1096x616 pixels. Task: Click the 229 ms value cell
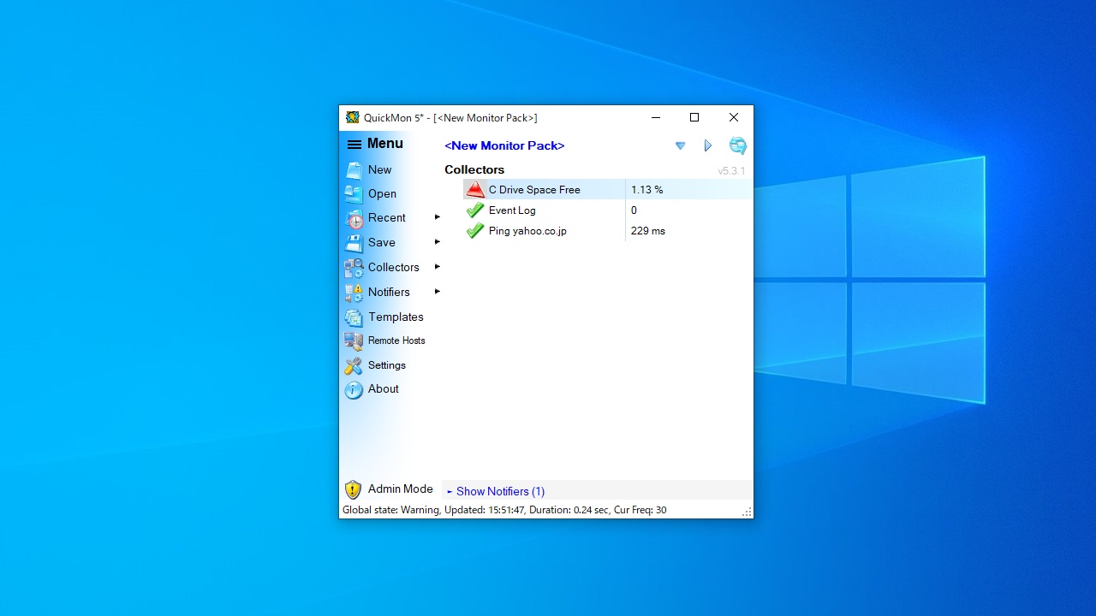648,231
